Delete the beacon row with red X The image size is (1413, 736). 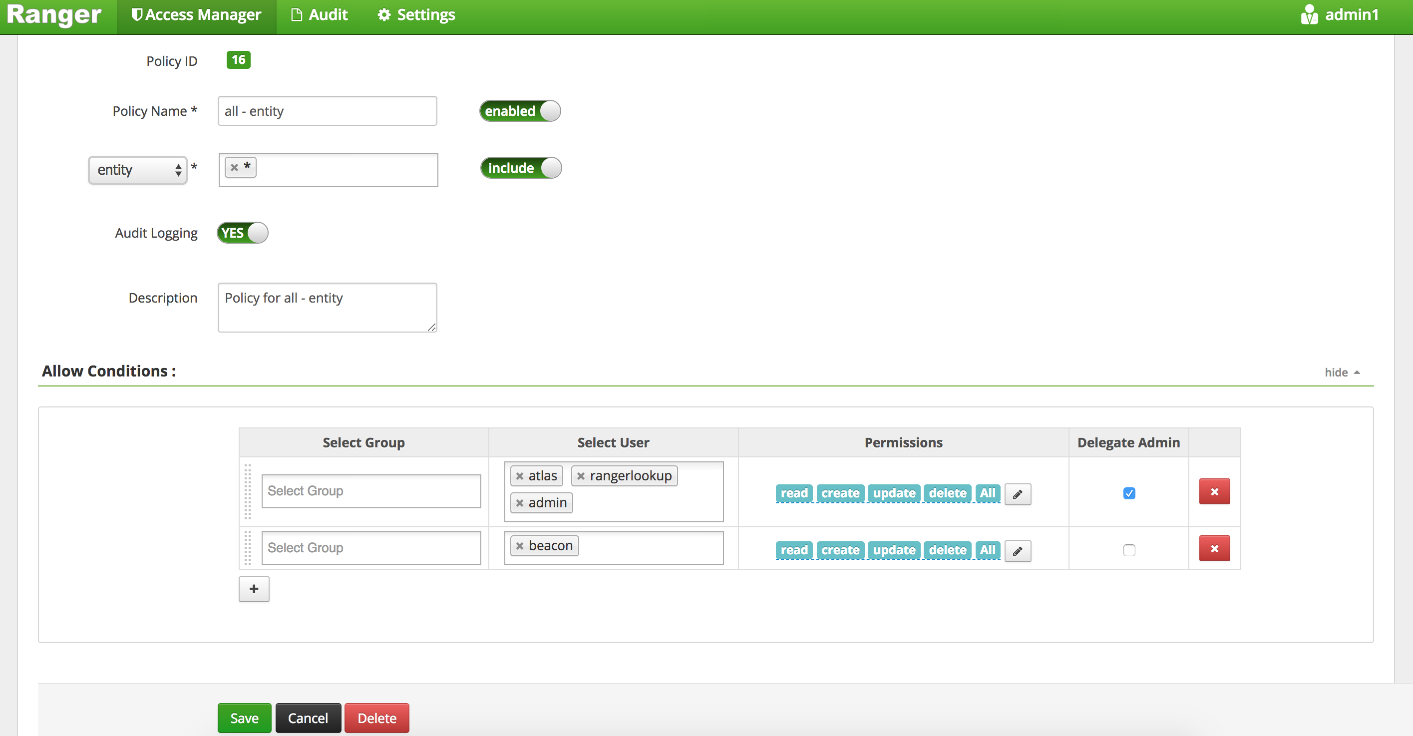coord(1214,548)
